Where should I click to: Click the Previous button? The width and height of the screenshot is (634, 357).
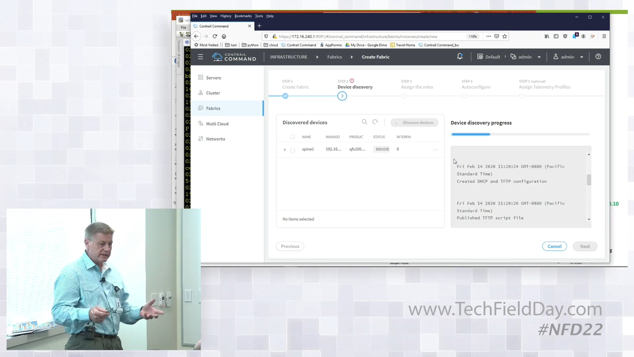pyautogui.click(x=290, y=246)
